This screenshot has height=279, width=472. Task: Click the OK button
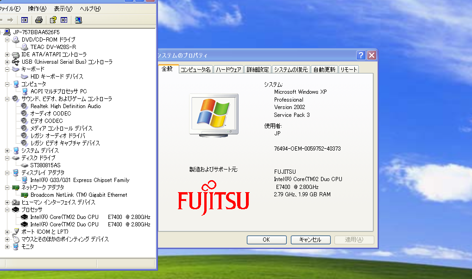(266, 240)
